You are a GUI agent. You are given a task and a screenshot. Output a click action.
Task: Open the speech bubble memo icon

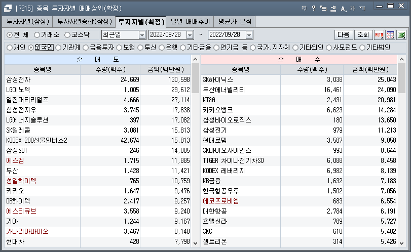coord(304,9)
